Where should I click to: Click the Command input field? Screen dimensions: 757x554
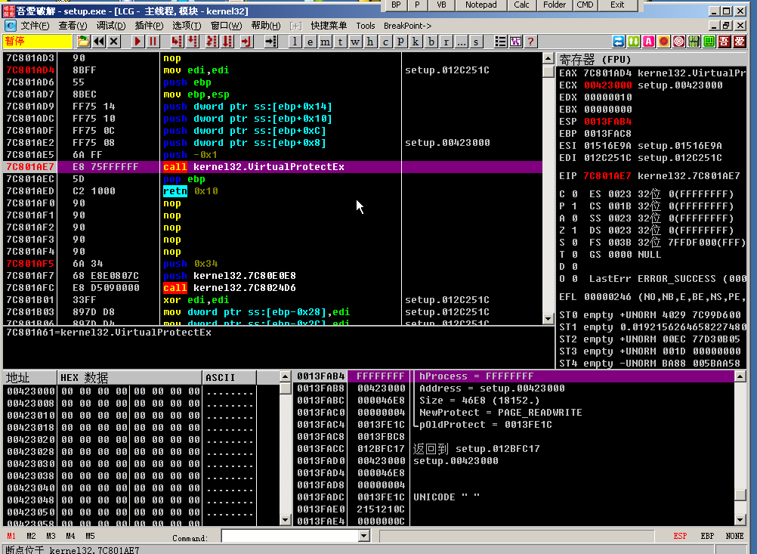pyautogui.click(x=289, y=536)
